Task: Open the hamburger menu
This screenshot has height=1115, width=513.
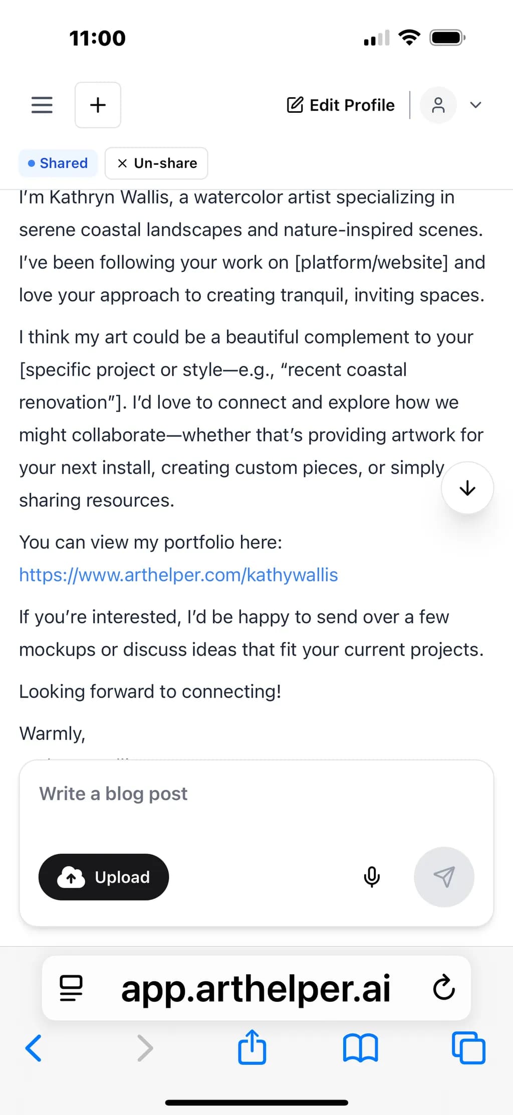Action: pos(42,105)
